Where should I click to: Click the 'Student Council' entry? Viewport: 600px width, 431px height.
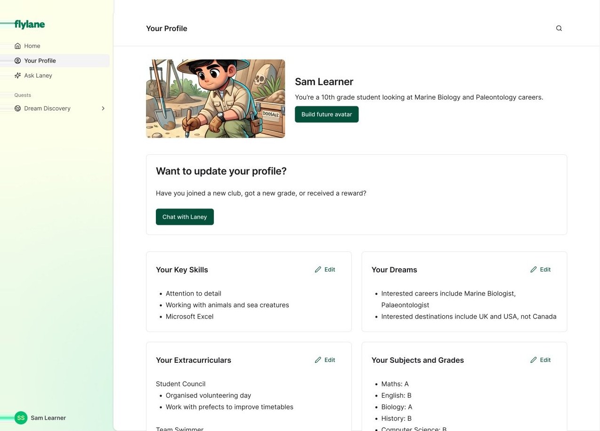tap(181, 384)
